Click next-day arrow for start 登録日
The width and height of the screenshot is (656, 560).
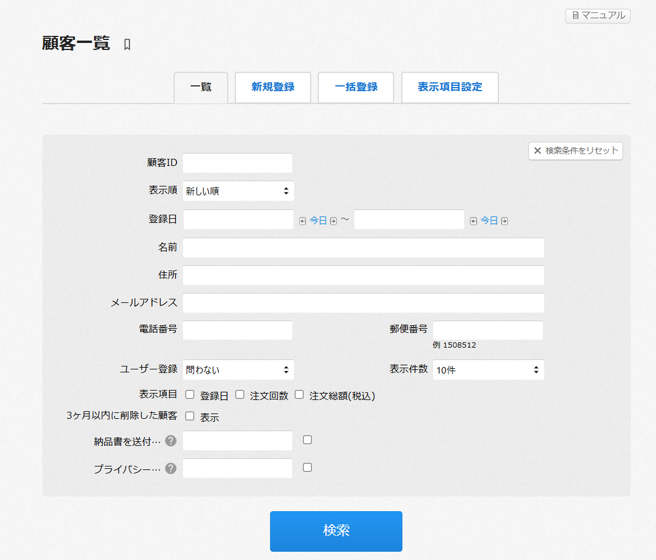pos(333,221)
